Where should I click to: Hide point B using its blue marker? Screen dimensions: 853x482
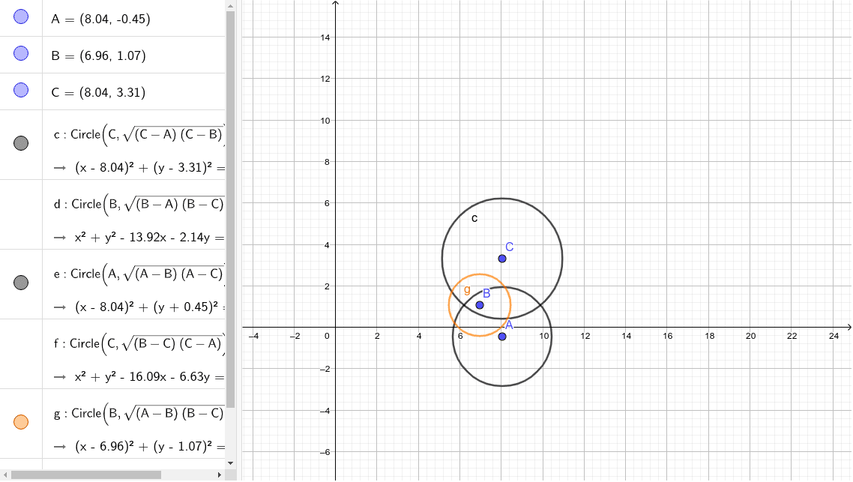click(21, 53)
